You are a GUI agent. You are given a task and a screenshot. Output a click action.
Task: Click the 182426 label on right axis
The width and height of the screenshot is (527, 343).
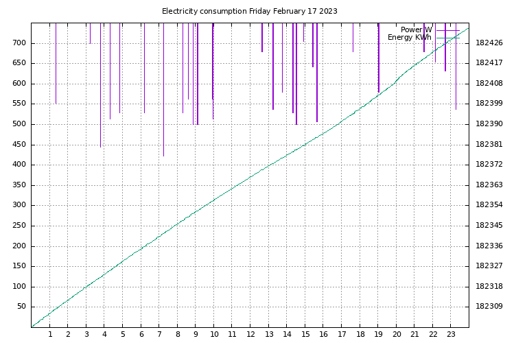[x=489, y=43]
